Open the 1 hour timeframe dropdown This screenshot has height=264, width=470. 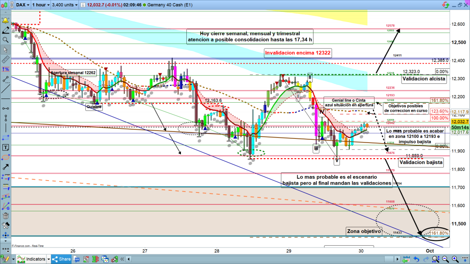(x=40, y=5)
